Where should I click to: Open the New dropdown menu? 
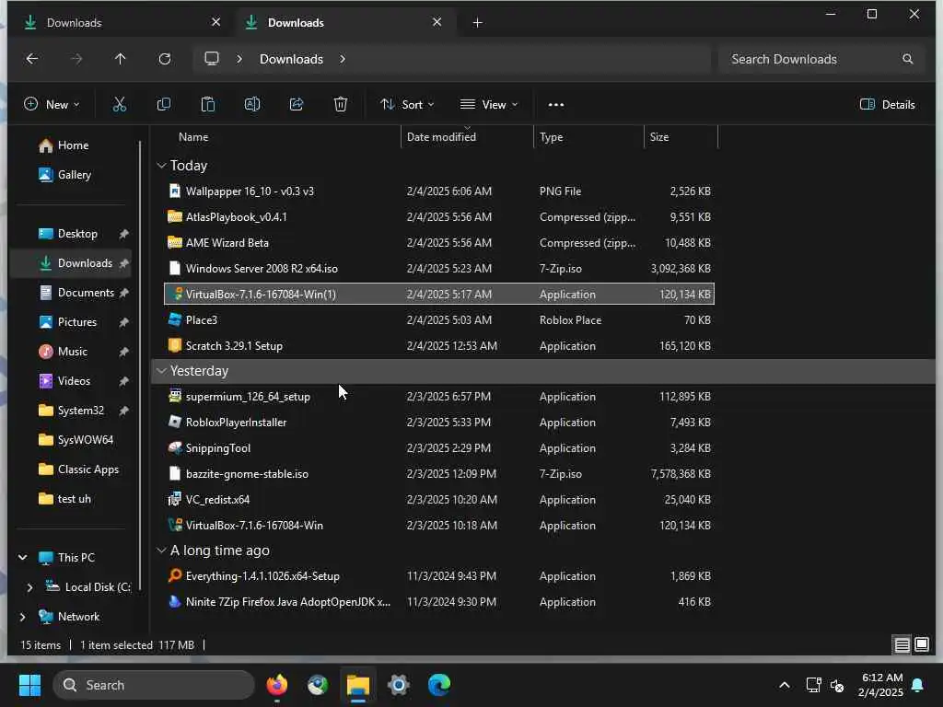pos(52,105)
